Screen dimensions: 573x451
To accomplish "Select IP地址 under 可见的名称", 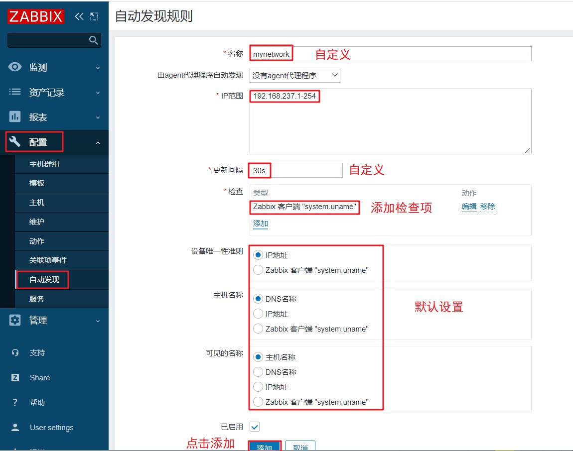I will (258, 387).
